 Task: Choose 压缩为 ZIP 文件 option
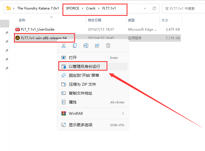[93, 84]
